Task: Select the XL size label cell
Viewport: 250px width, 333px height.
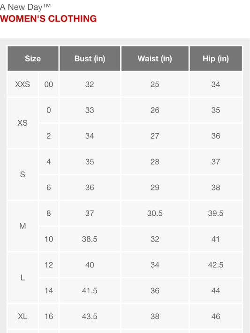Action: (x=23, y=317)
